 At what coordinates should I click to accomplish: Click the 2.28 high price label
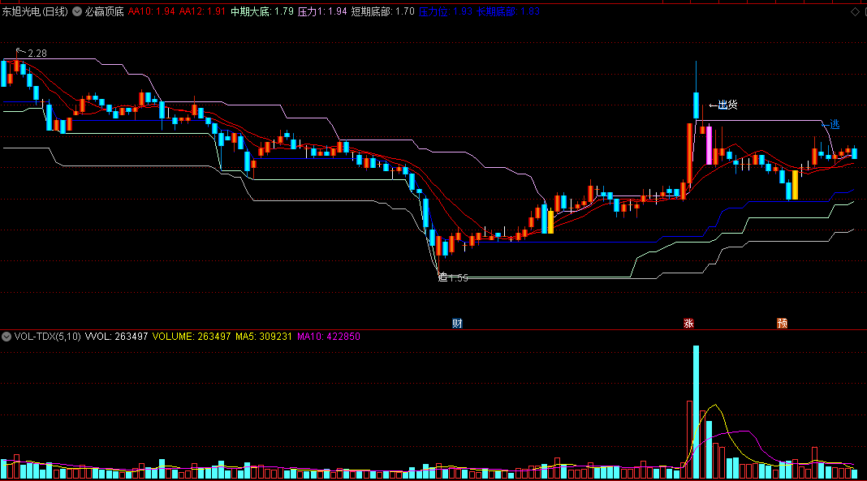[x=37, y=54]
